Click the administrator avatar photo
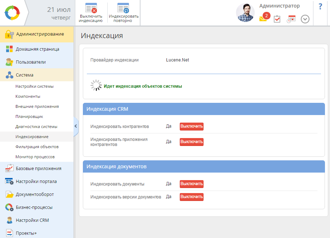 (x=245, y=13)
